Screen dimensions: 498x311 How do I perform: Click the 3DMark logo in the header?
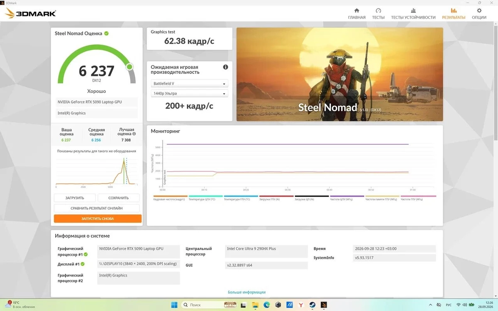(30, 14)
